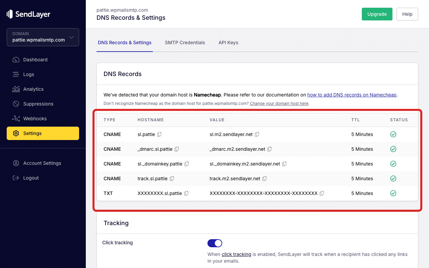
Task: Switch to DNS Records & Settings tab
Action: click(125, 43)
